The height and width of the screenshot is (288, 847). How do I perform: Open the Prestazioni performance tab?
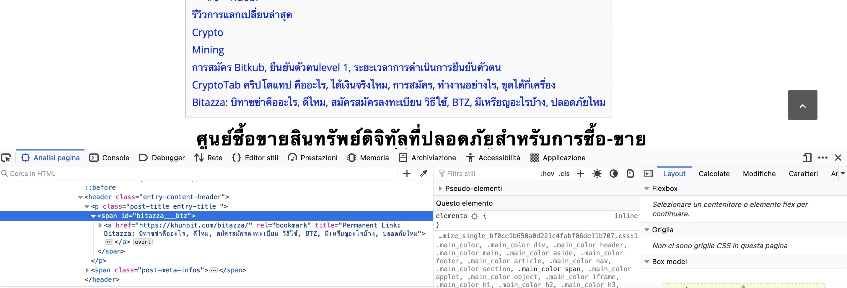pos(313,158)
